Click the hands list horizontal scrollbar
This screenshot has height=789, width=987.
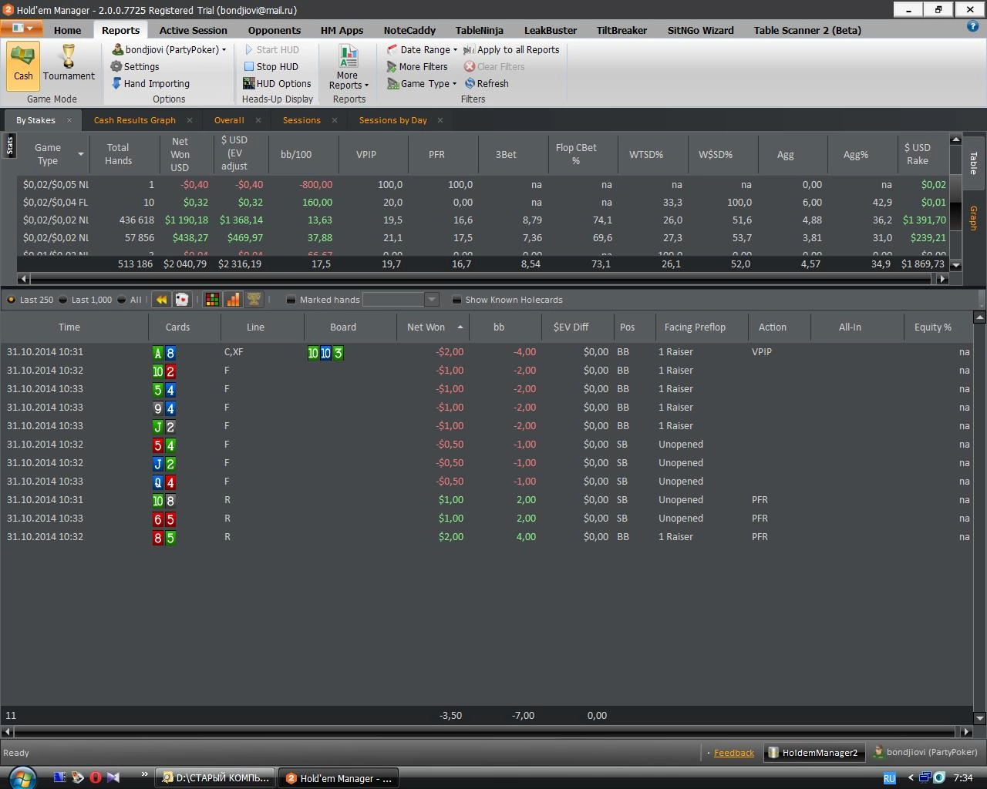pos(487,731)
